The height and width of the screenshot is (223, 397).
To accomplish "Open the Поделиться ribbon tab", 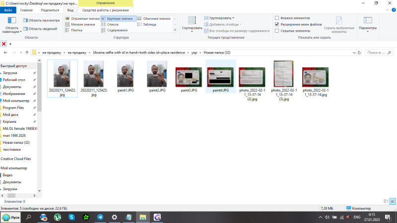I will pos(50,10).
